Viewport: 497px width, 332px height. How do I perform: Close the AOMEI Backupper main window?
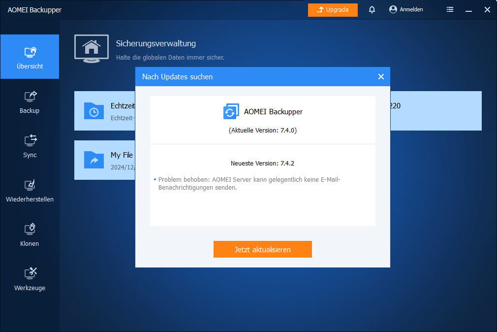(487, 10)
